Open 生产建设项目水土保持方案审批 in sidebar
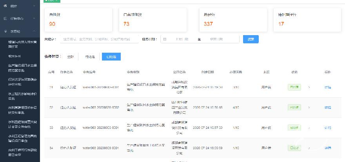 click(22, 68)
